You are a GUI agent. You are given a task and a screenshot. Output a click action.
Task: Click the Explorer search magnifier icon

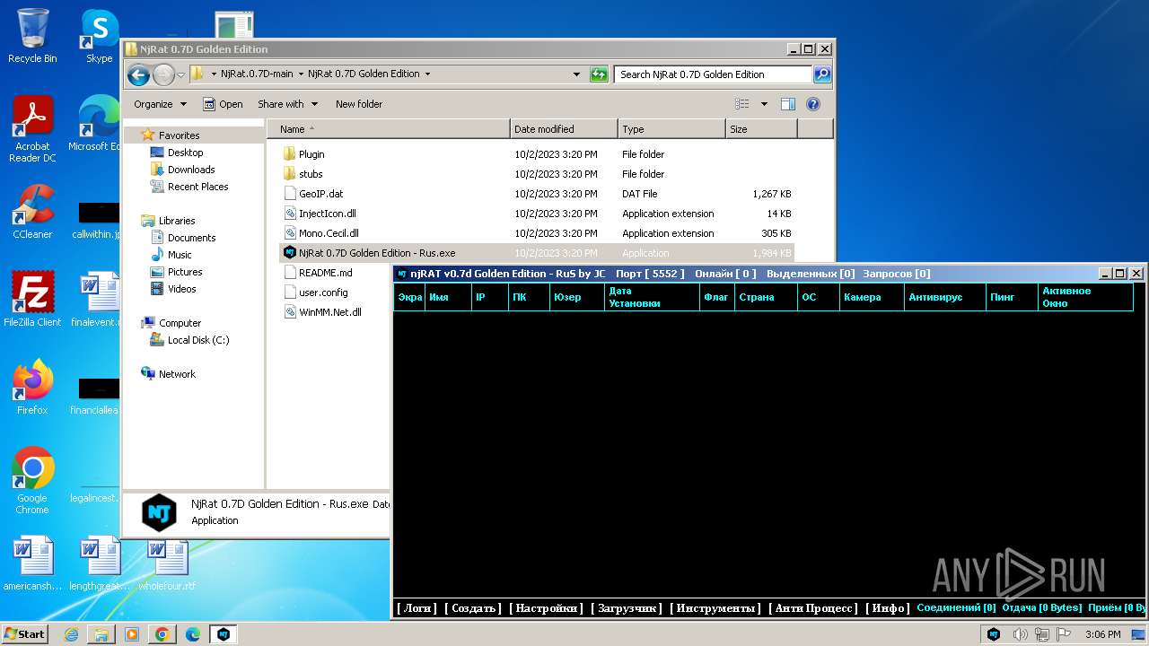click(x=821, y=74)
